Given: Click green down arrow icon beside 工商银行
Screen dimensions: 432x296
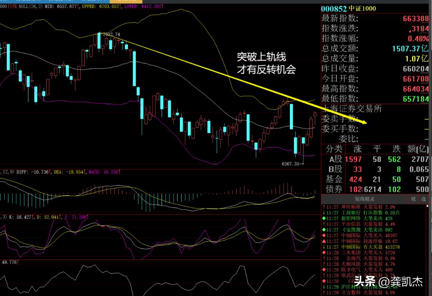Looking at the screenshot, I should pyautogui.click(x=324, y=213).
